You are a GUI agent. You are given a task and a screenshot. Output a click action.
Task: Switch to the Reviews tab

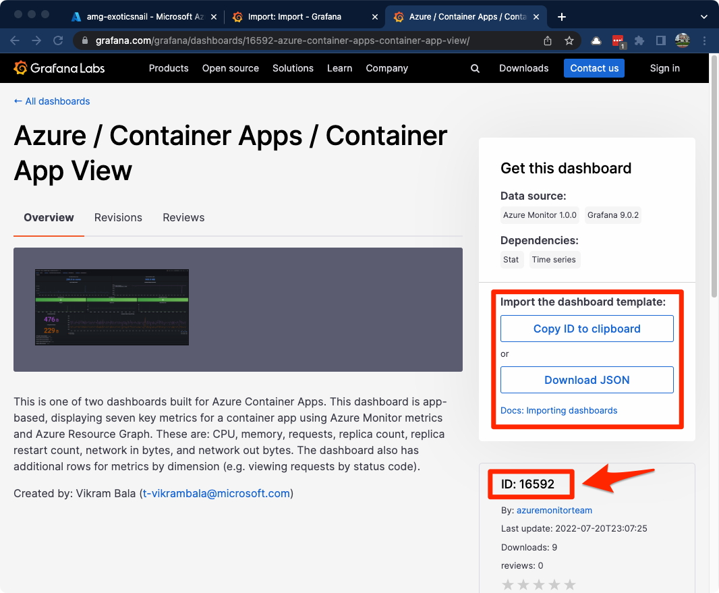point(183,217)
